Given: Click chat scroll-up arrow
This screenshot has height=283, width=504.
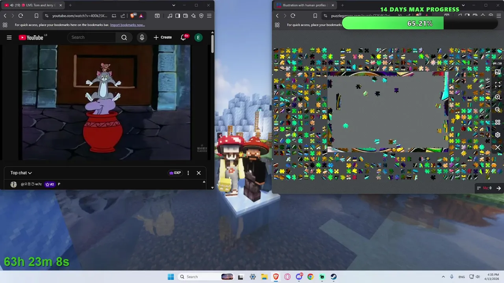Looking at the screenshot, I should pyautogui.click(x=204, y=182).
